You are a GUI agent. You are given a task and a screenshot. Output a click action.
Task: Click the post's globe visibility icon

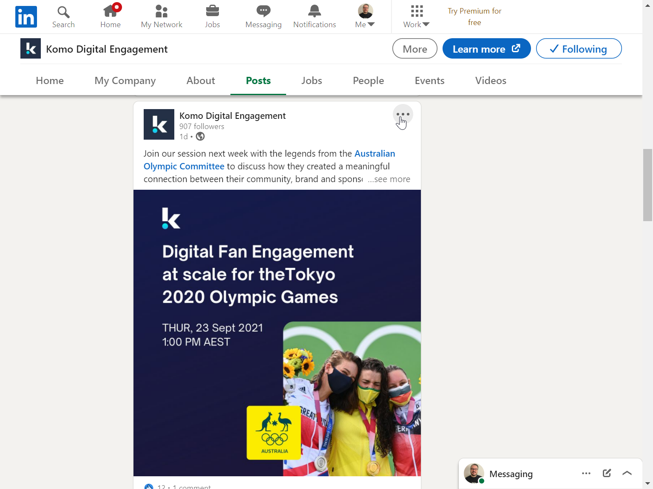tap(200, 136)
